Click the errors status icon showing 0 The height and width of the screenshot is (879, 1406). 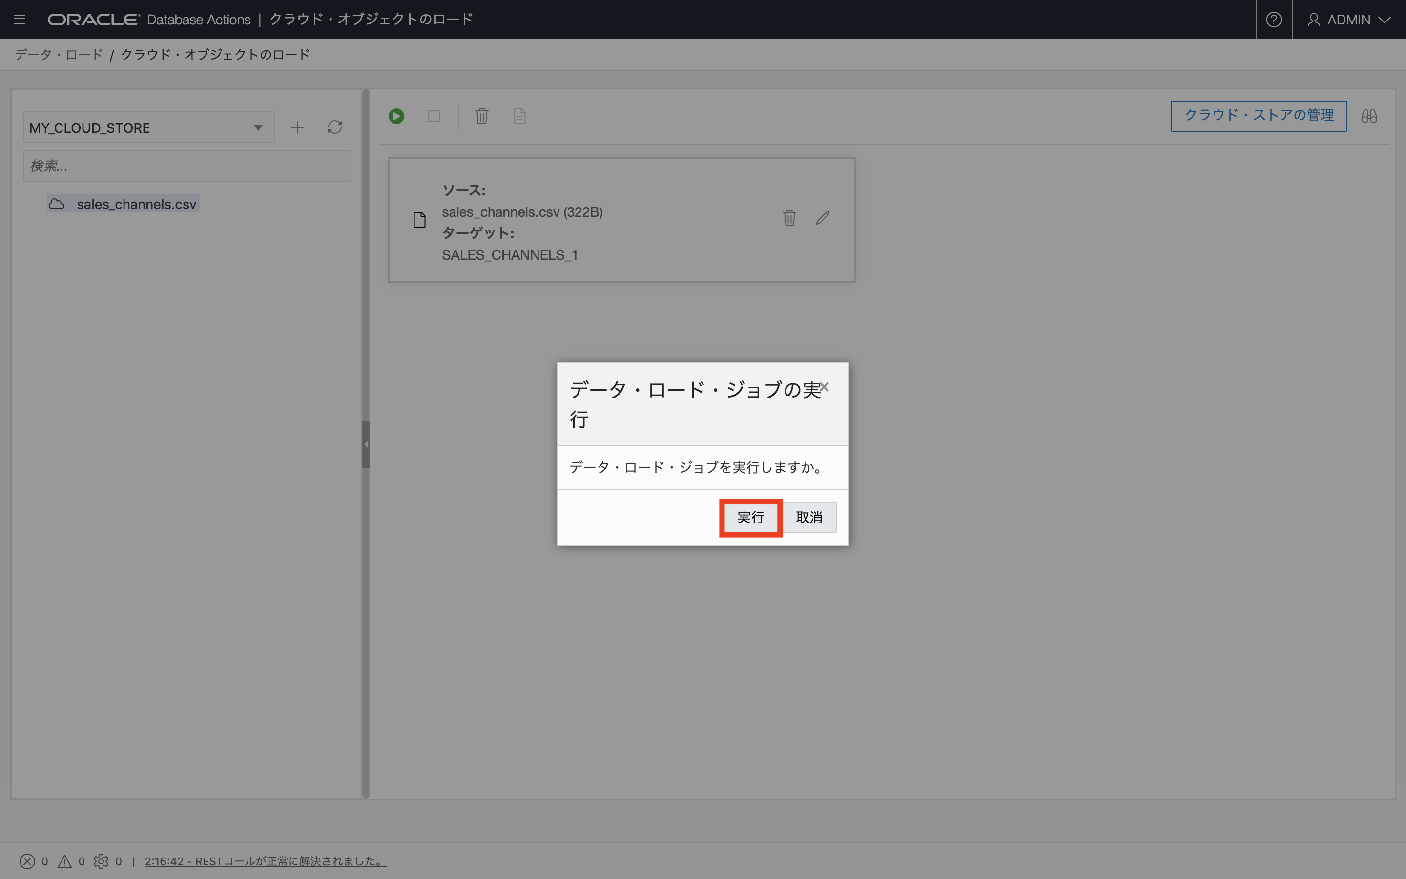(x=27, y=861)
